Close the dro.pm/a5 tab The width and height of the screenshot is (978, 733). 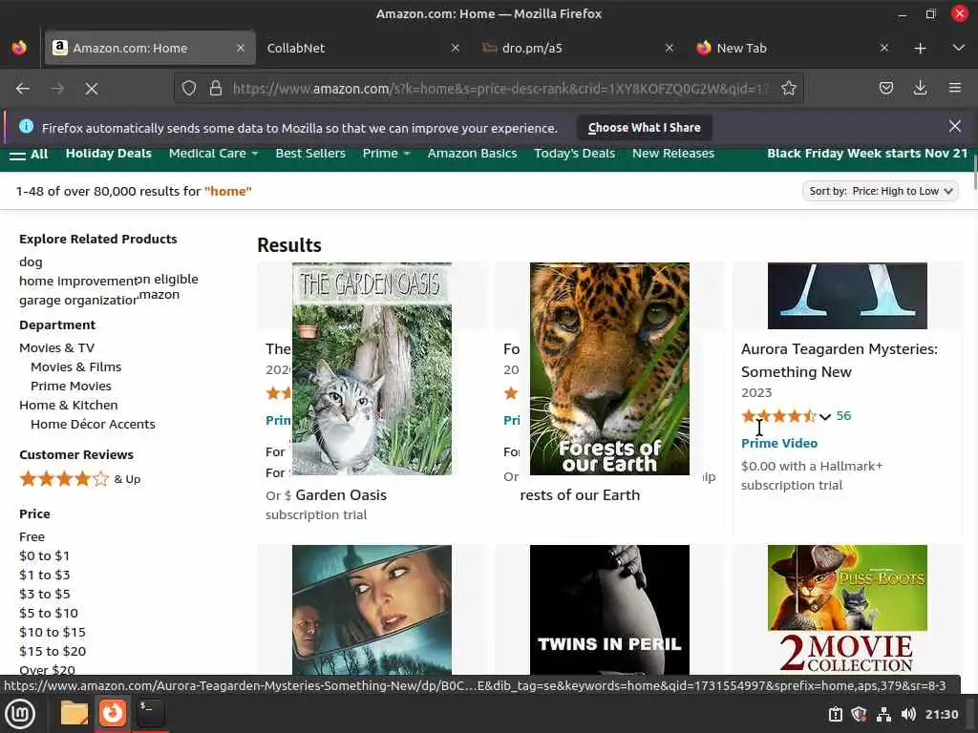click(670, 48)
